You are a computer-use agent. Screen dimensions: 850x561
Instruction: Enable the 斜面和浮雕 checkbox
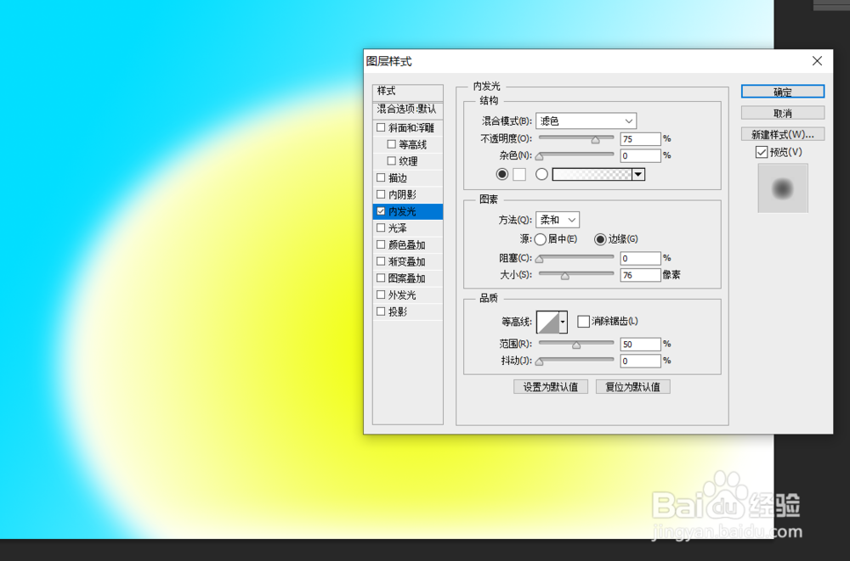tap(381, 128)
